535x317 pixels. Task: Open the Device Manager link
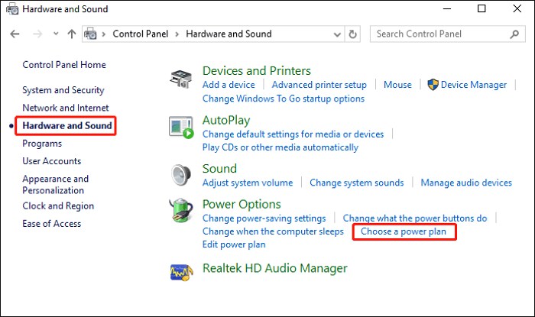point(473,85)
